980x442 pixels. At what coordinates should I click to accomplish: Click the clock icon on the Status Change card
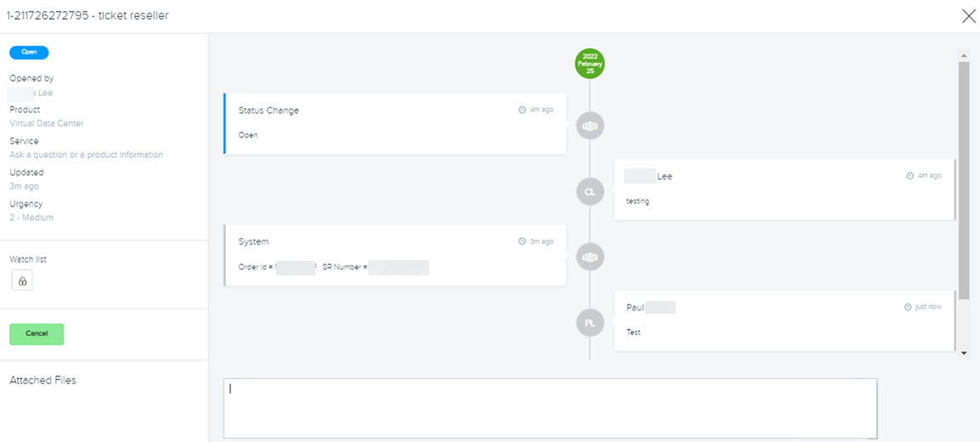[522, 110]
